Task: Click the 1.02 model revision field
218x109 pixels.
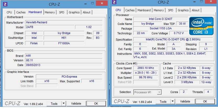Action: coord(89,27)
